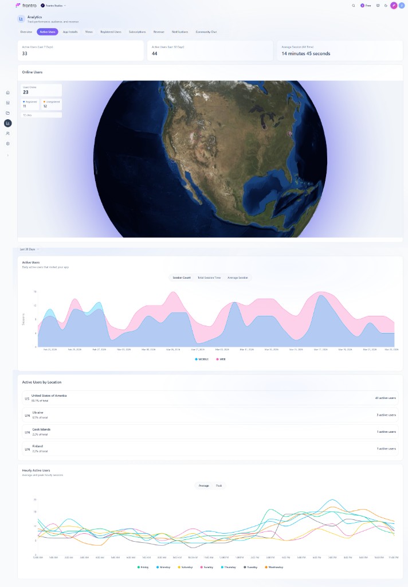Select Average Session chart view
408x587 pixels.
[x=237, y=277]
